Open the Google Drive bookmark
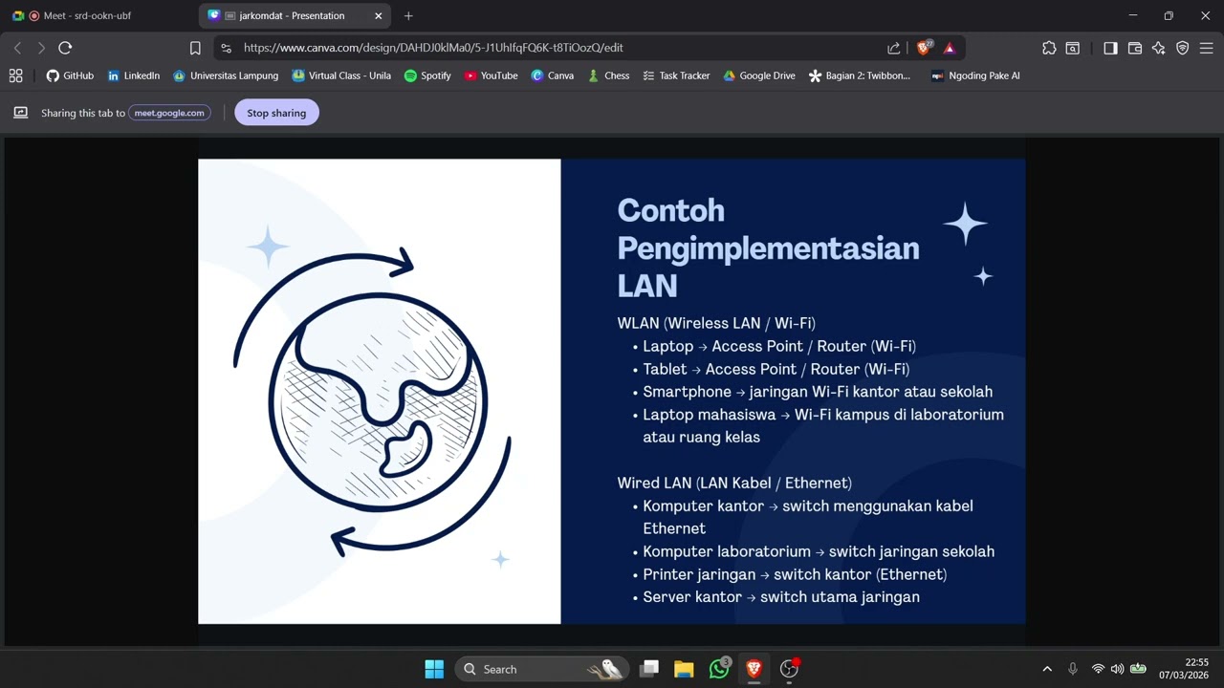 tap(759, 75)
